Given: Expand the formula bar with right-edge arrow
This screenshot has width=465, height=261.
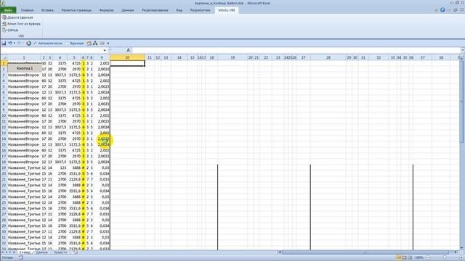Looking at the screenshot, I should [x=463, y=50].
